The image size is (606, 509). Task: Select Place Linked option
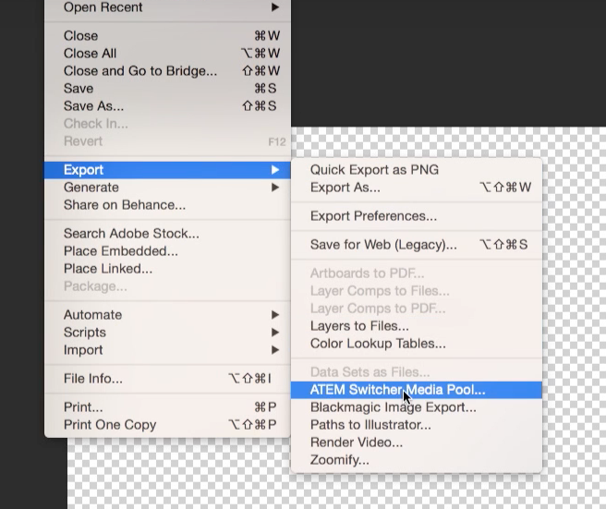(x=167, y=269)
